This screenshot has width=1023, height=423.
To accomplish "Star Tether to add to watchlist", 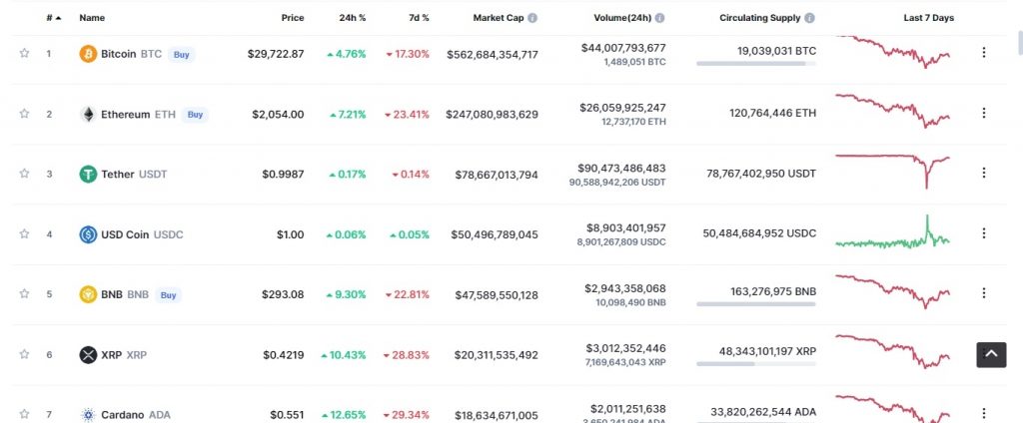I will click(x=24, y=174).
